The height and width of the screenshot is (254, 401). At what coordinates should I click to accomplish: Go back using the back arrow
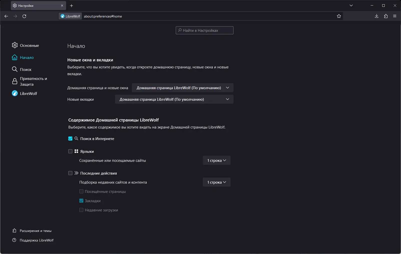tap(6, 16)
